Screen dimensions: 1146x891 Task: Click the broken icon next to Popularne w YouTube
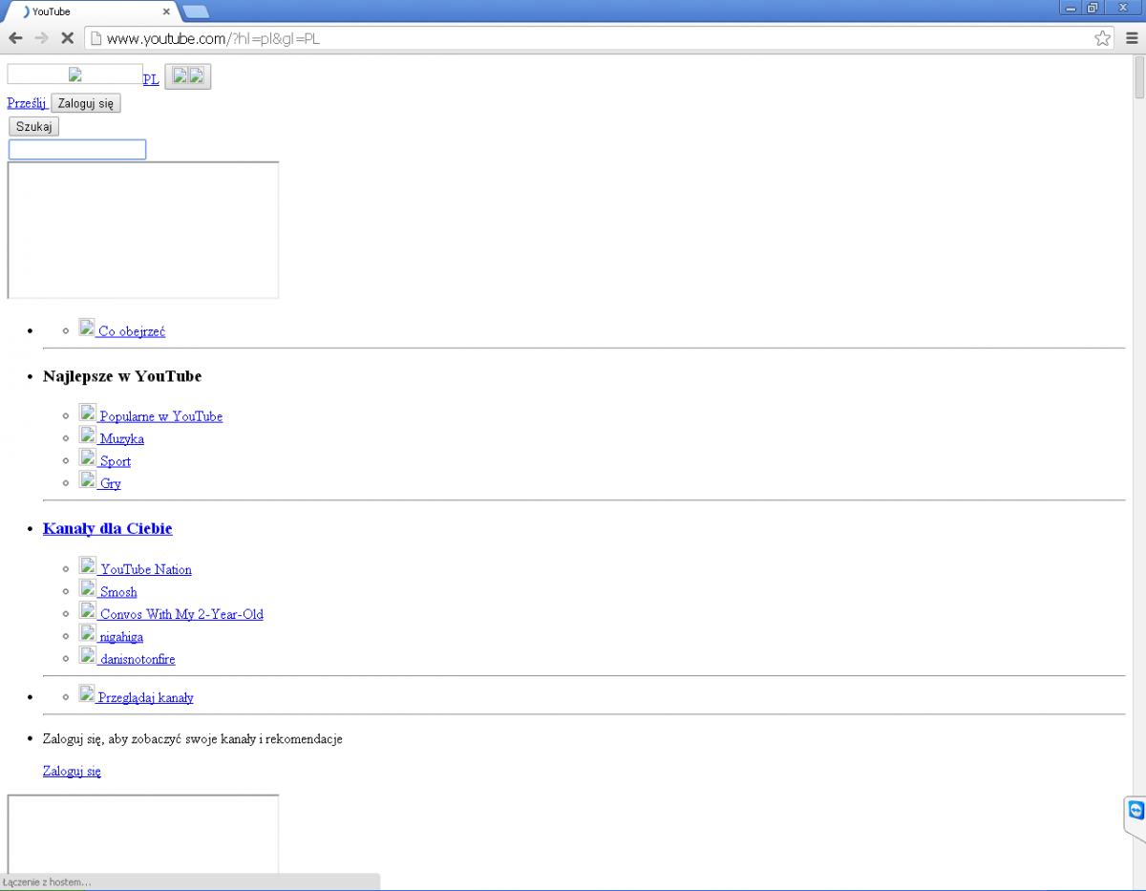click(x=87, y=413)
